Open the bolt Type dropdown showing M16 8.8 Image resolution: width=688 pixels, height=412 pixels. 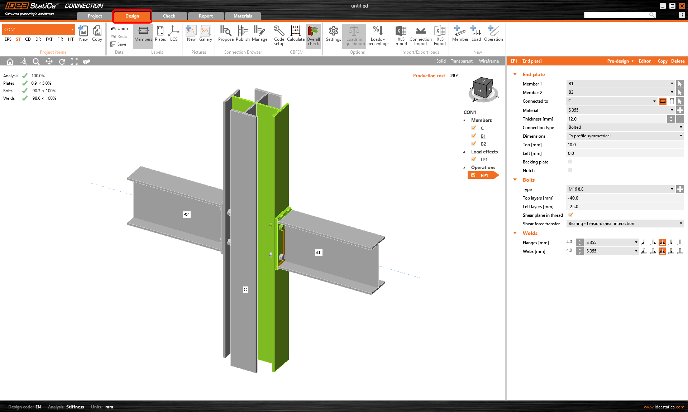[x=672, y=189]
